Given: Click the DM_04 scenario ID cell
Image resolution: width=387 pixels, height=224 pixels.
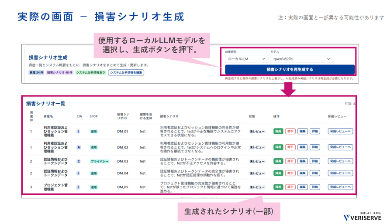Looking at the screenshot, I should point(123,173).
